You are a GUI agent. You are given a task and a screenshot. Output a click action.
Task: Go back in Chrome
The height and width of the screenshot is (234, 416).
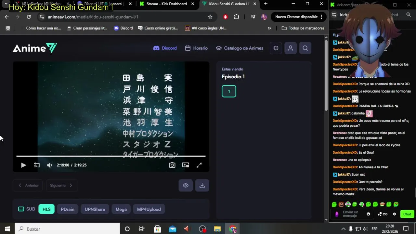tap(7, 17)
